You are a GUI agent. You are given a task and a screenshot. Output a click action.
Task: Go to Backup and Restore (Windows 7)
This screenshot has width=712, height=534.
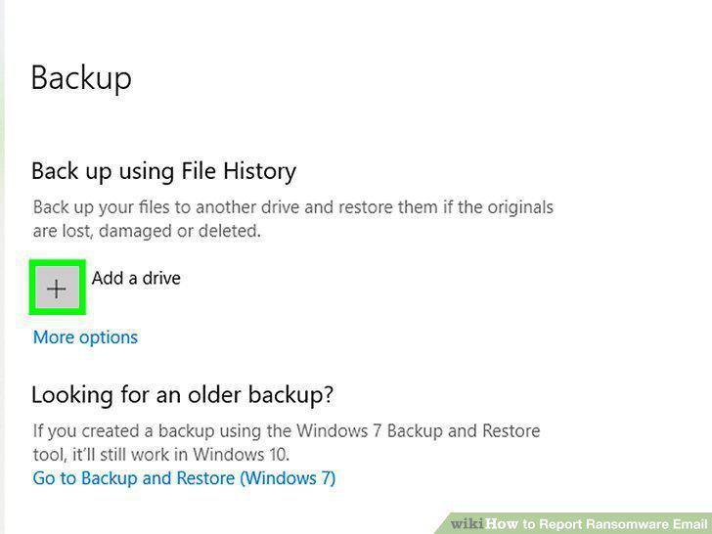(x=184, y=478)
